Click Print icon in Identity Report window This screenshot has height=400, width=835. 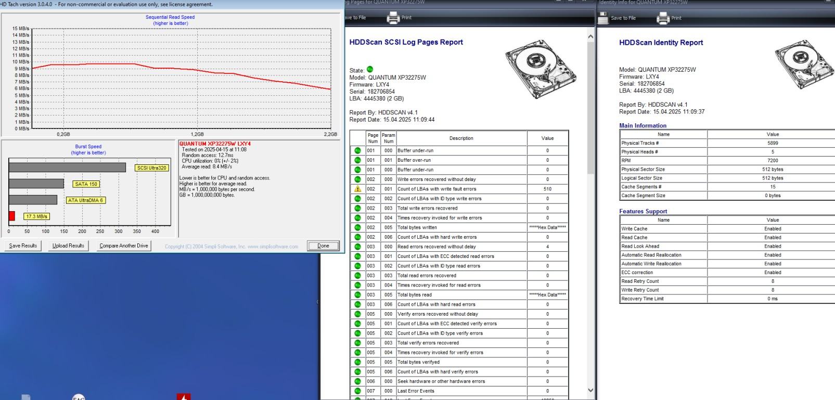663,18
